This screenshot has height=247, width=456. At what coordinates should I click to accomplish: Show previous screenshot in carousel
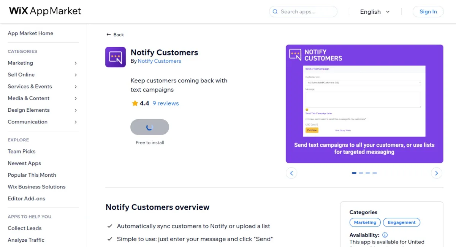tap(291, 173)
